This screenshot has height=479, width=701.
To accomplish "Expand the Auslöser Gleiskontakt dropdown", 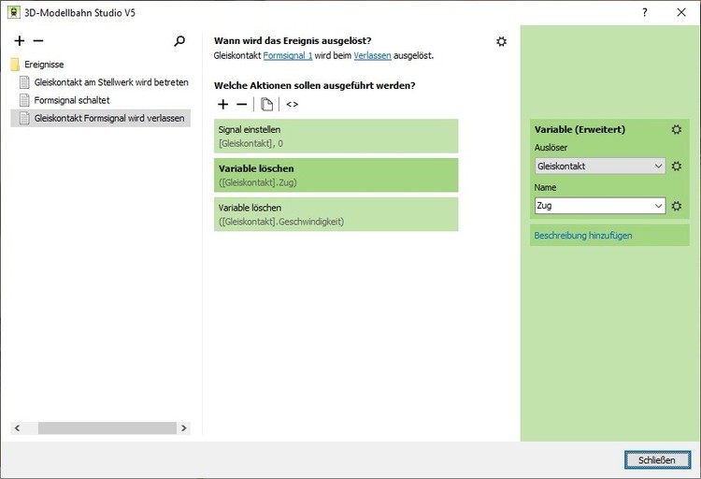I will tap(659, 166).
